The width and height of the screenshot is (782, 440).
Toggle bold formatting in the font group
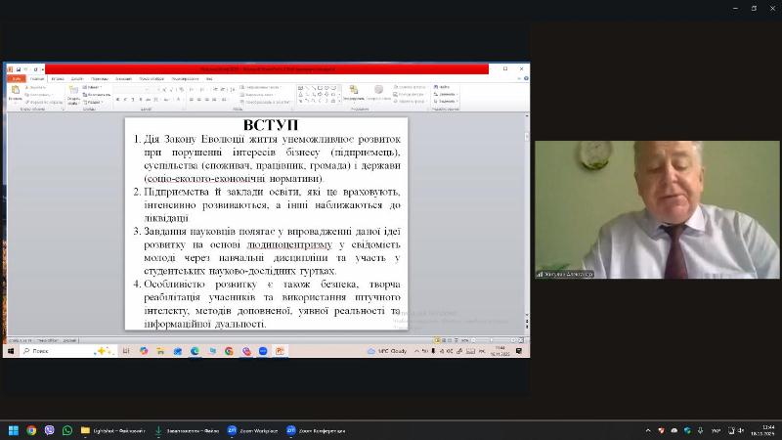(117, 100)
